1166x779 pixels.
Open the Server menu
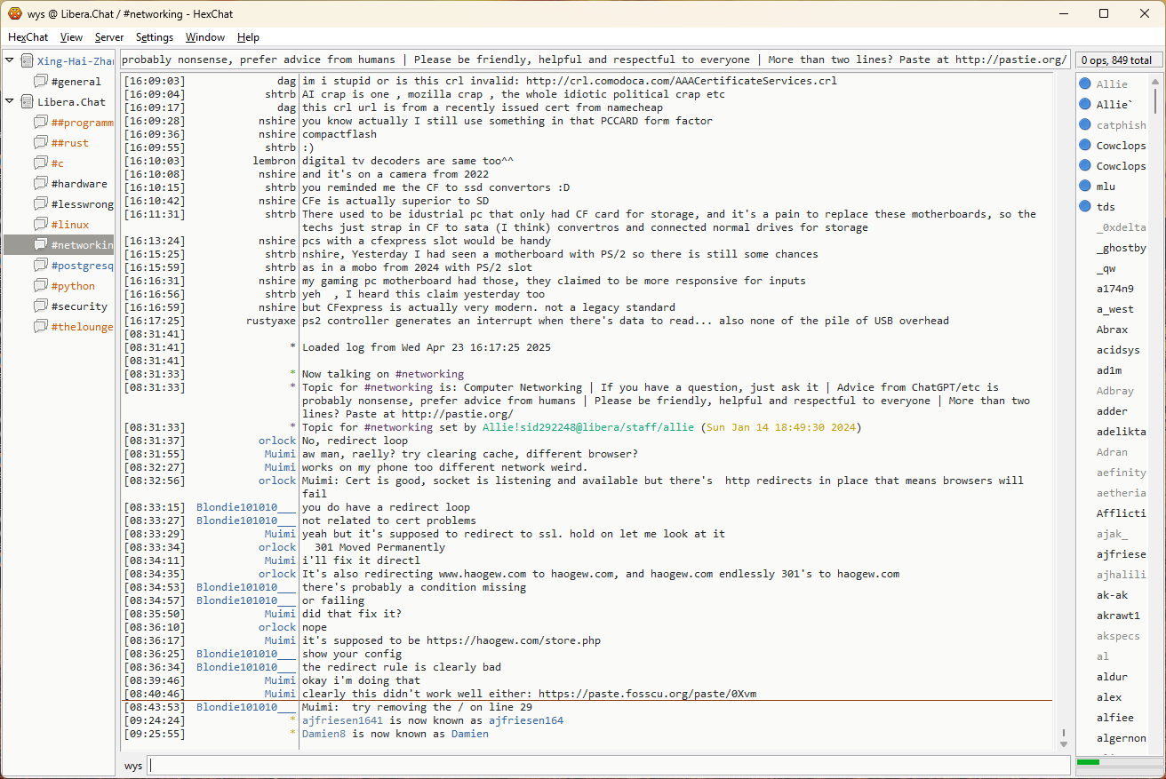(109, 37)
